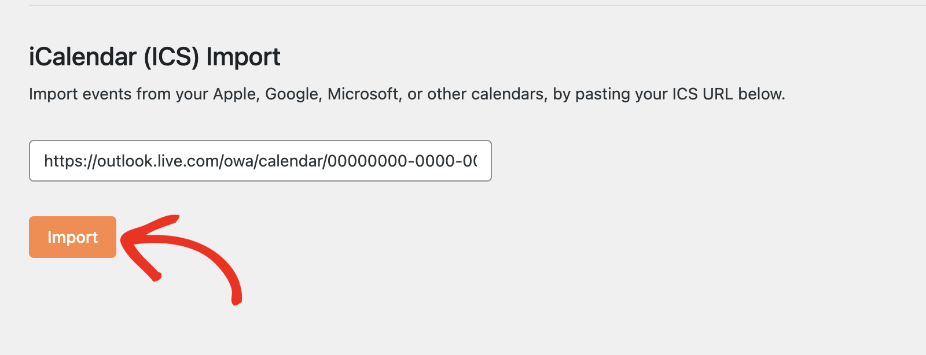Click the Import events description sentence
The height and width of the screenshot is (355, 926).
tap(407, 94)
